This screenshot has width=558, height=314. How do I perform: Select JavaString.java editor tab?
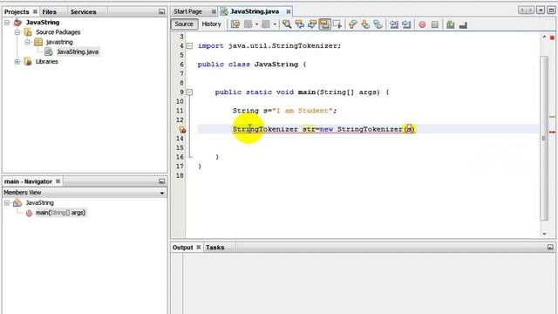(255, 11)
